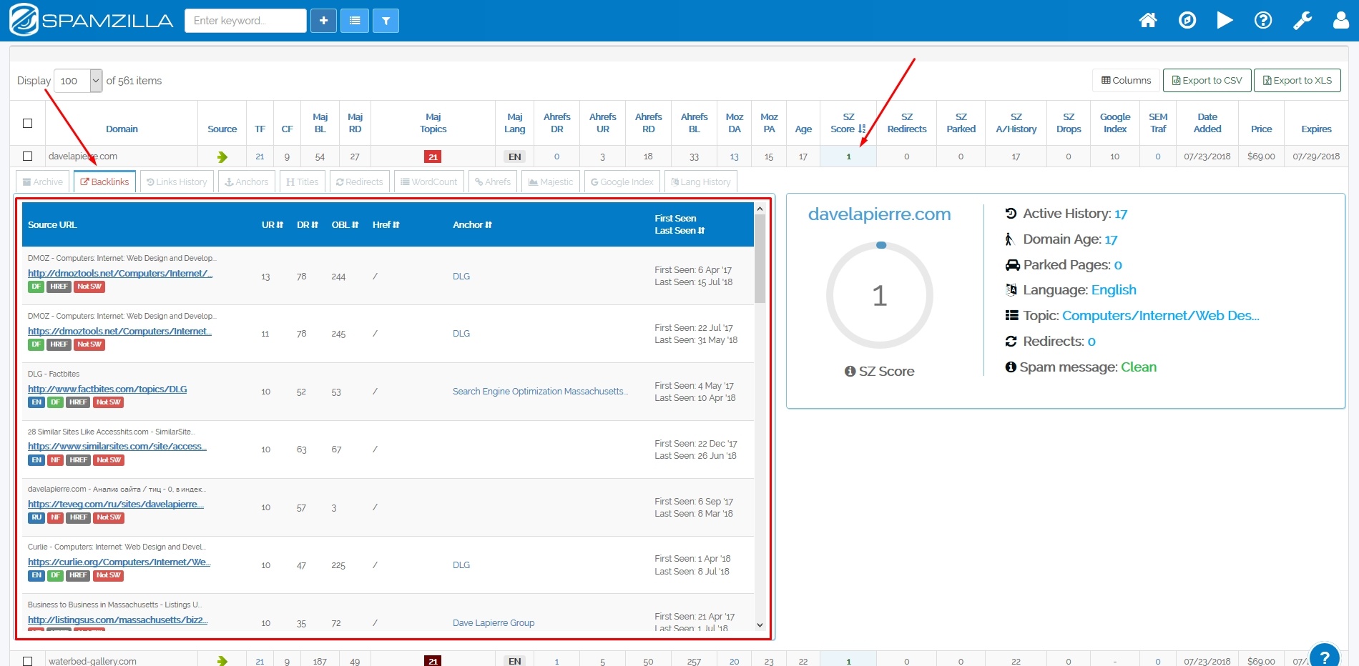Switch to the Anchors tab
This screenshot has height=666, width=1359.
point(247,182)
